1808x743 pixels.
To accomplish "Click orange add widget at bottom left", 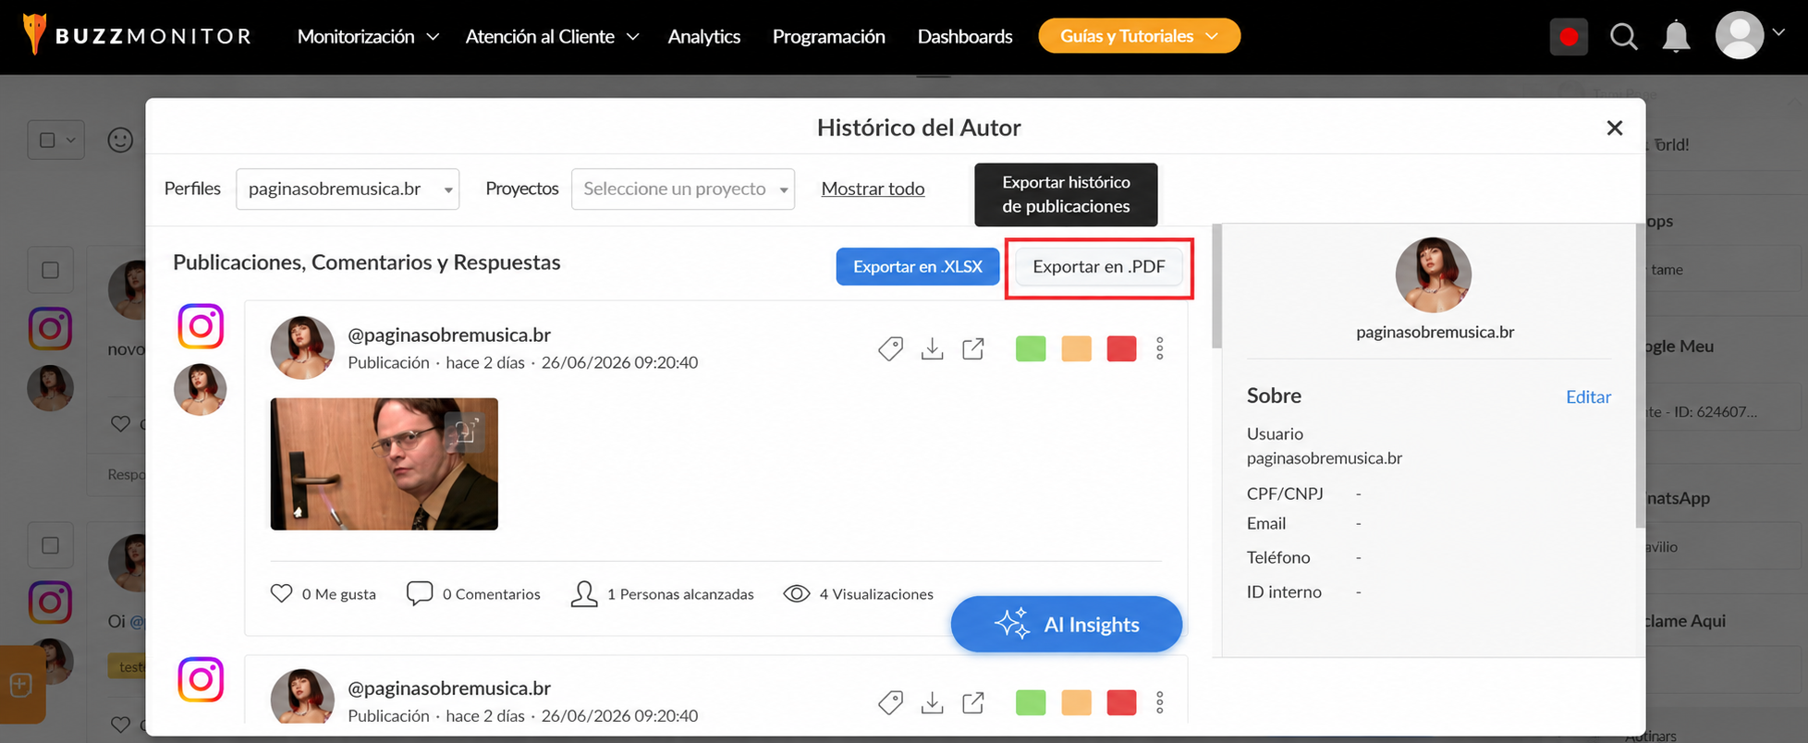I will pyautogui.click(x=22, y=685).
